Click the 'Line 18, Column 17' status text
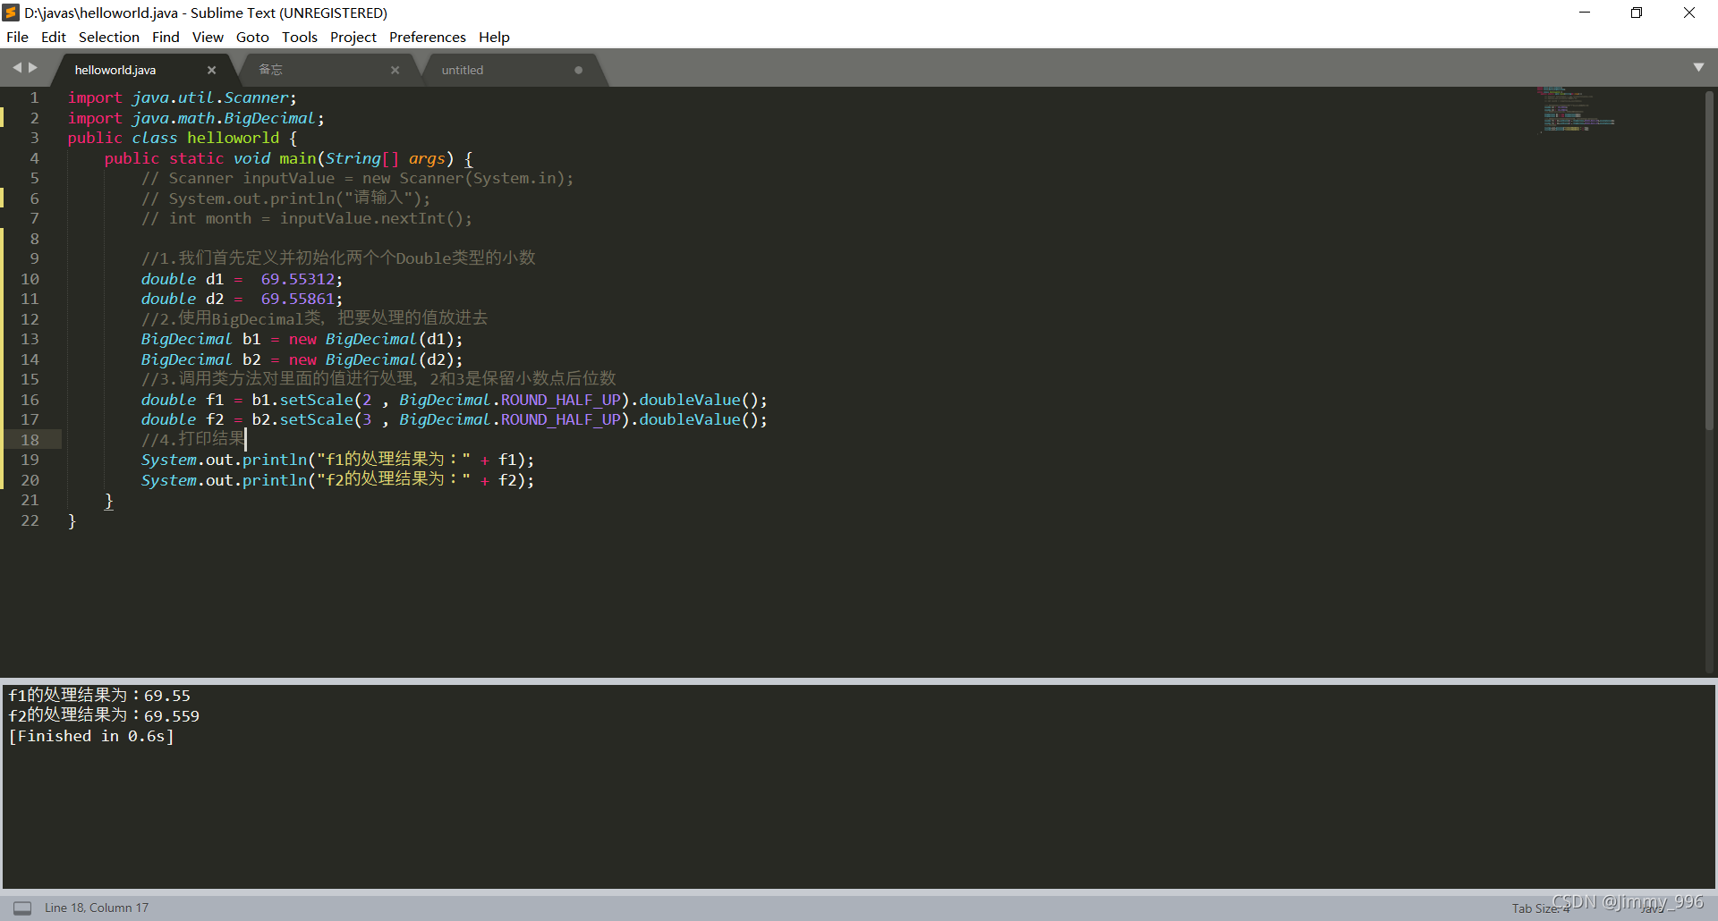Viewport: 1718px width, 921px height. click(97, 908)
